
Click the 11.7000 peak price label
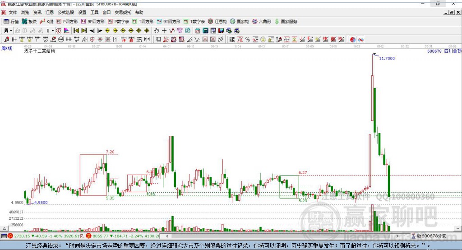tap(387, 58)
